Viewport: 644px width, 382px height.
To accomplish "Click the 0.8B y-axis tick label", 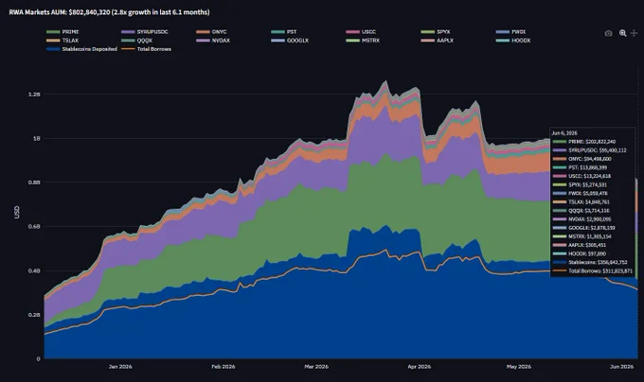I will [34, 182].
